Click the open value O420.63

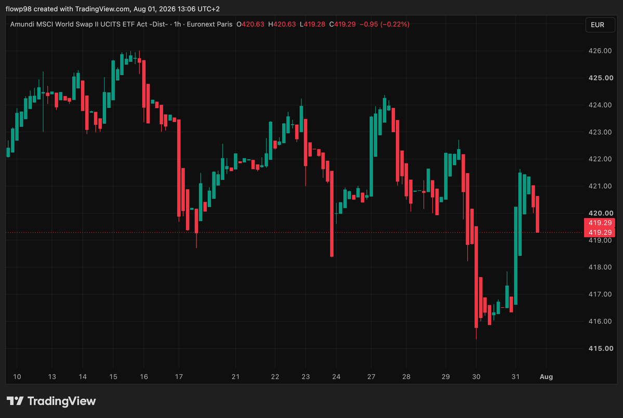click(250, 24)
